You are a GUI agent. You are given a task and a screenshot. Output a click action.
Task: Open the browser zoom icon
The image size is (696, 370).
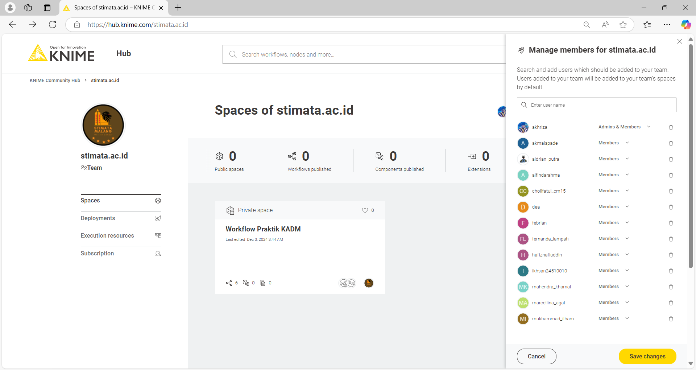587,25
